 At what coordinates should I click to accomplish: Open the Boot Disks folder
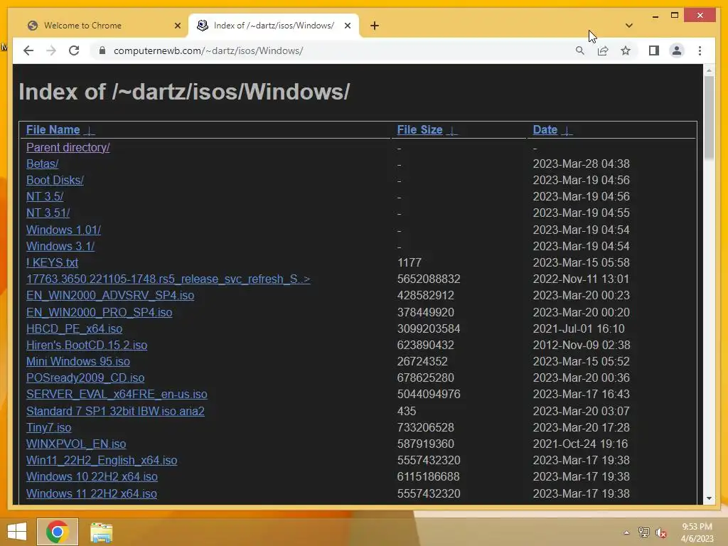click(x=55, y=180)
